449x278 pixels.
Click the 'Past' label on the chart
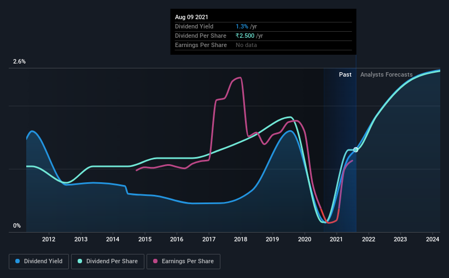(x=345, y=74)
